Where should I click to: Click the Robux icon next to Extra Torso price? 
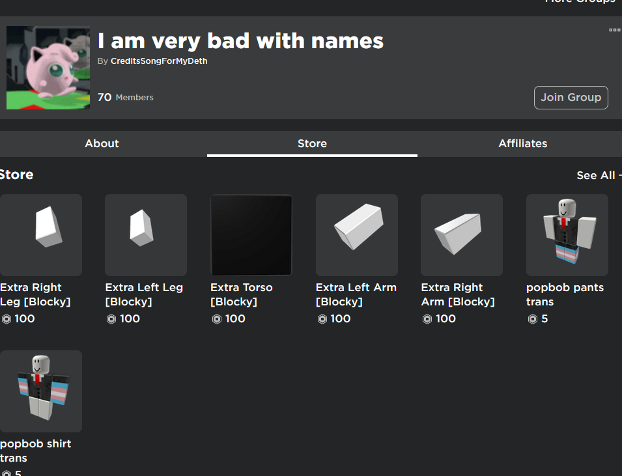coord(217,319)
